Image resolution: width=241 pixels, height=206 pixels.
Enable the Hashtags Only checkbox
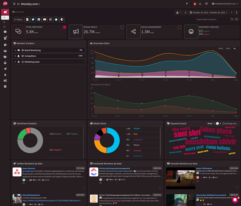pyautogui.click(x=223, y=123)
